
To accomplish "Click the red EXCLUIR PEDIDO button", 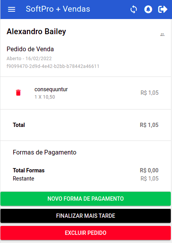I will [86, 233].
